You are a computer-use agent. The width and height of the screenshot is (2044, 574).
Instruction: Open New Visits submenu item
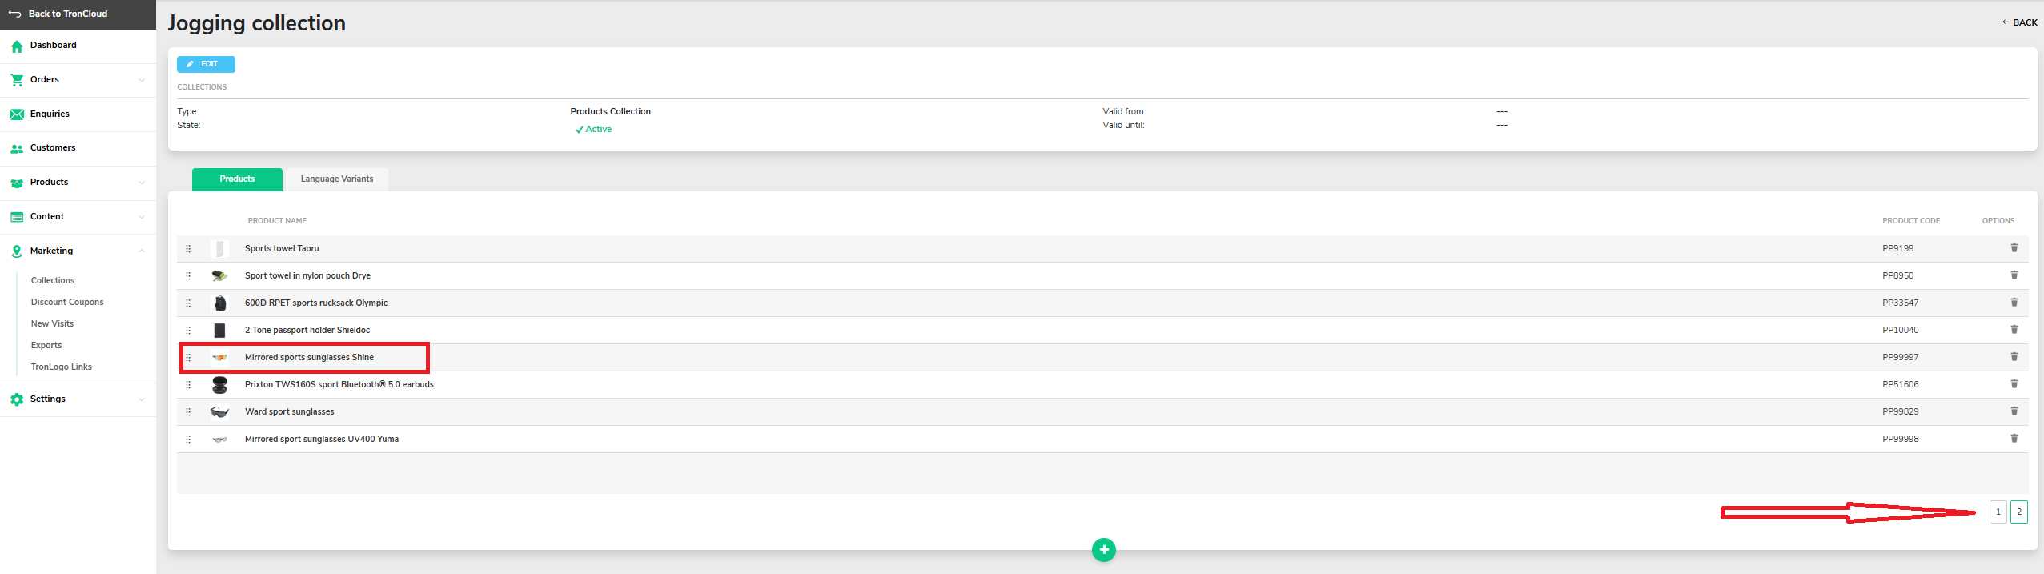[x=52, y=324]
